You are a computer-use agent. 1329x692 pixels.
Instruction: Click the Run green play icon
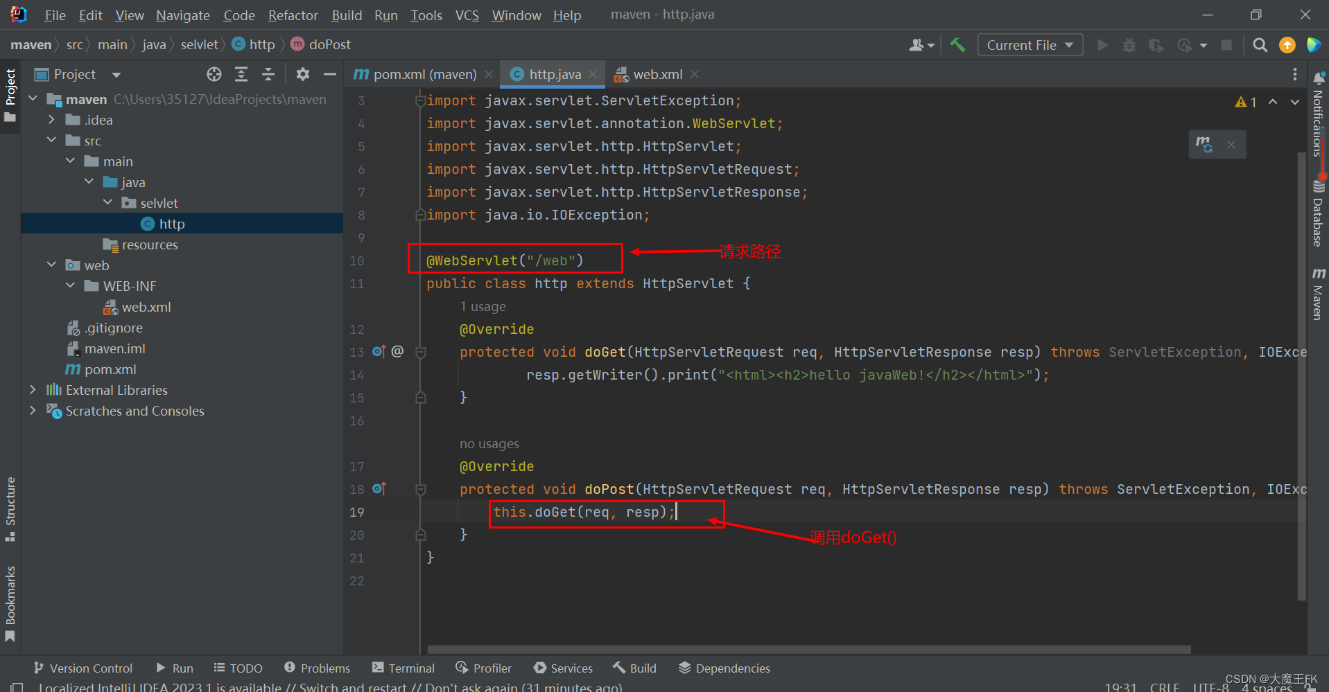point(1103,45)
